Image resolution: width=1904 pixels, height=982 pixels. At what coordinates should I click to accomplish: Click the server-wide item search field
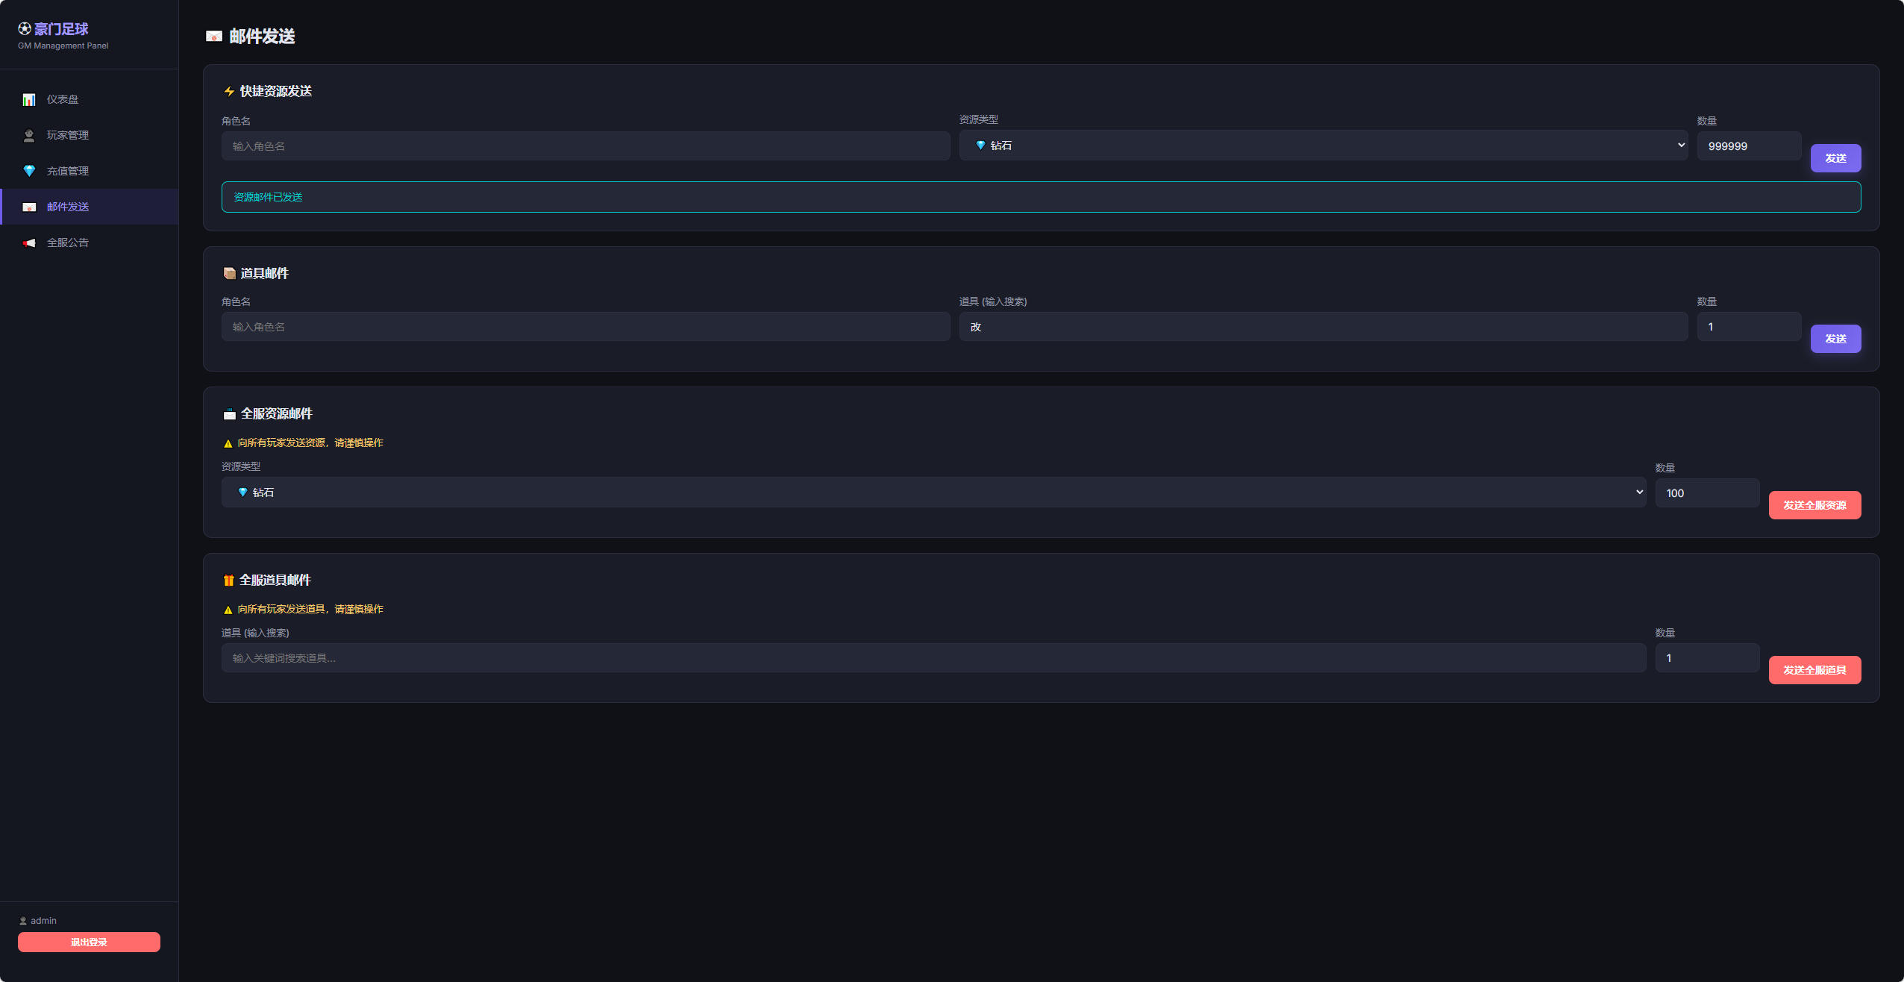[x=933, y=658]
